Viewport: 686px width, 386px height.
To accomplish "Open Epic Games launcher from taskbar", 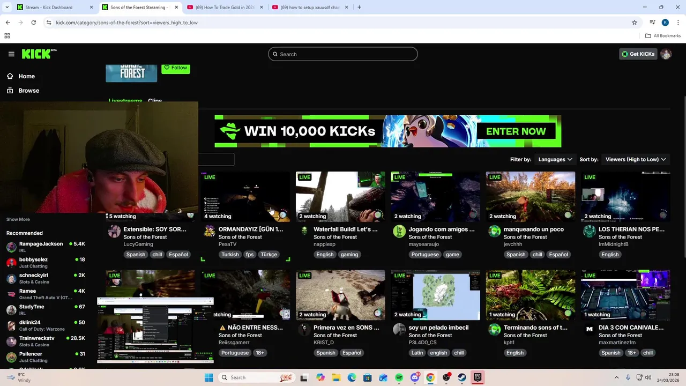I will [477, 377].
